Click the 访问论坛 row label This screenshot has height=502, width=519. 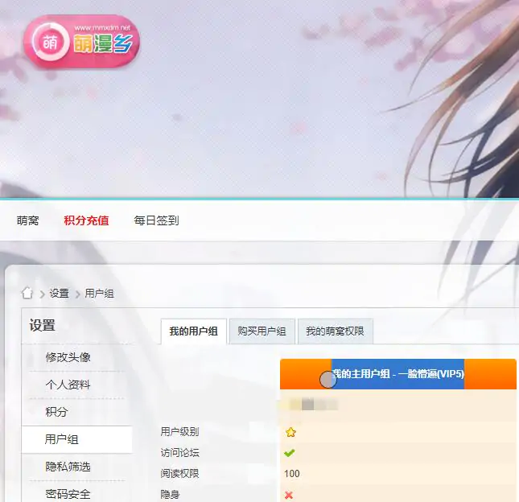point(179,453)
